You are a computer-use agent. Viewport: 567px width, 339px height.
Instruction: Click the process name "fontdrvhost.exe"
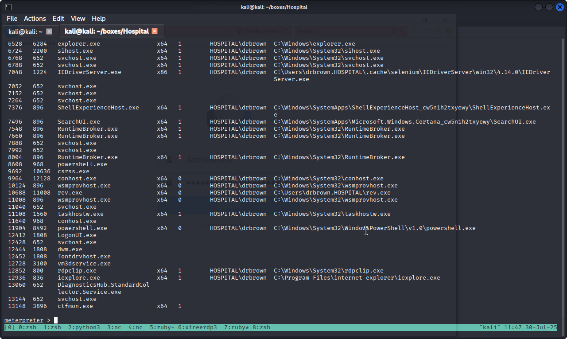click(84, 257)
